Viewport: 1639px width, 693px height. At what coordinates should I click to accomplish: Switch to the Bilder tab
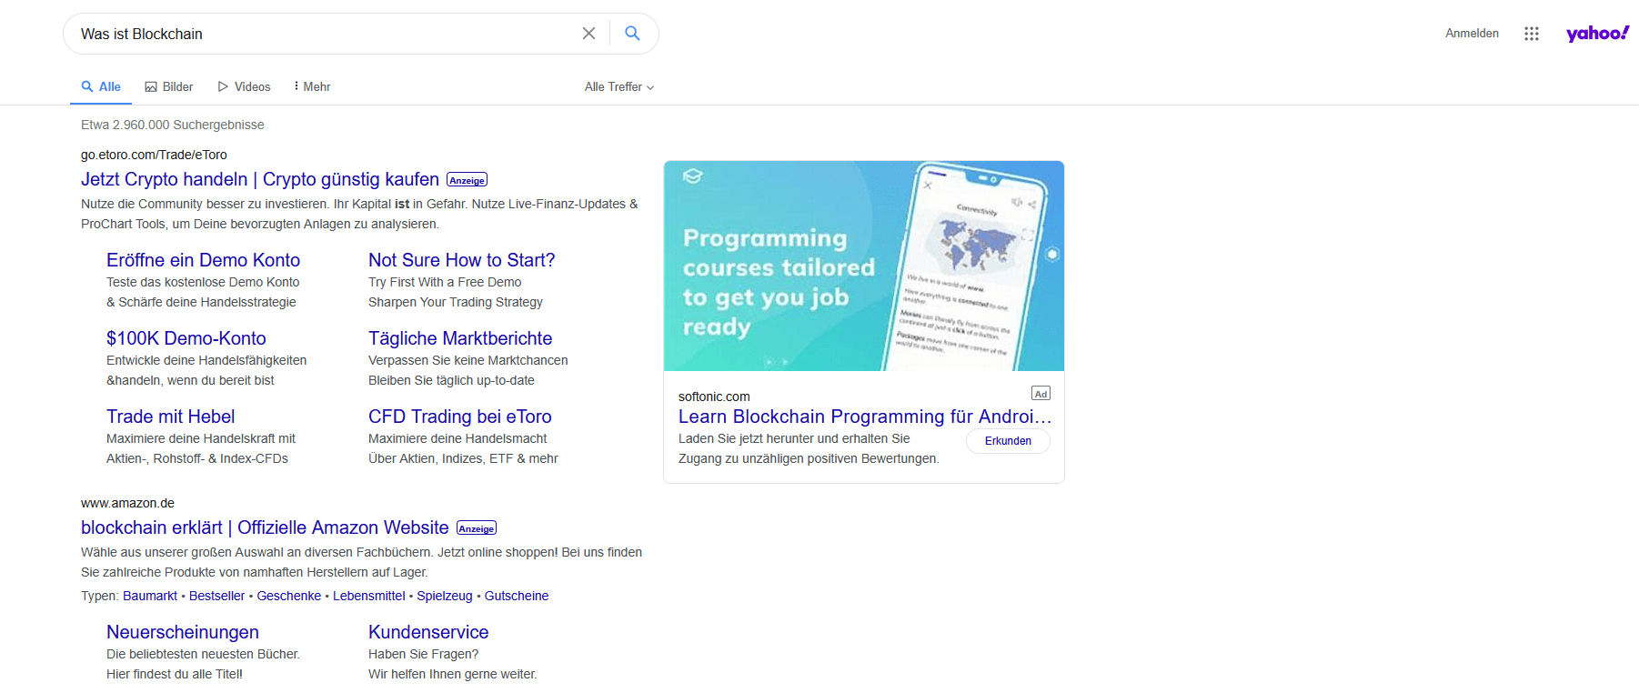(x=169, y=86)
